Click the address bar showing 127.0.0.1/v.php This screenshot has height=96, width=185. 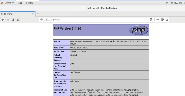pos(94,20)
